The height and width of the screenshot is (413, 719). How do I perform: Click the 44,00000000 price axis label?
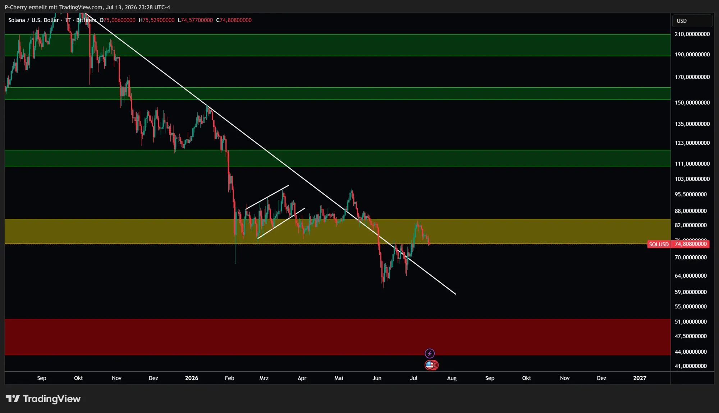(x=691, y=352)
